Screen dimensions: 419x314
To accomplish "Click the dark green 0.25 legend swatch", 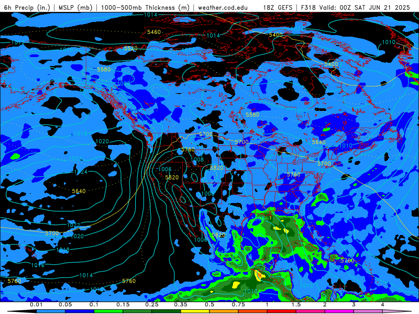I will coord(166,311).
